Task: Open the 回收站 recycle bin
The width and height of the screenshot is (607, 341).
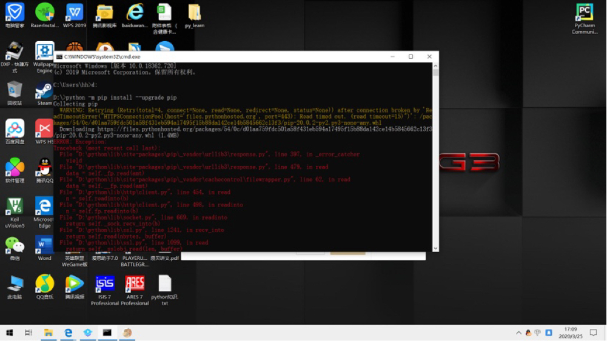Action: coord(15,93)
